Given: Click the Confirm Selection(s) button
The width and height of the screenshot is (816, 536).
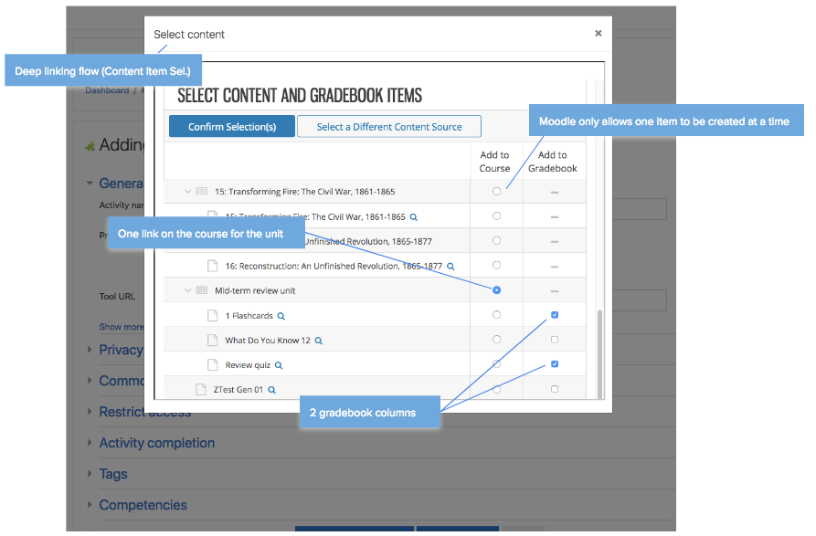Looking at the screenshot, I should click(x=232, y=127).
